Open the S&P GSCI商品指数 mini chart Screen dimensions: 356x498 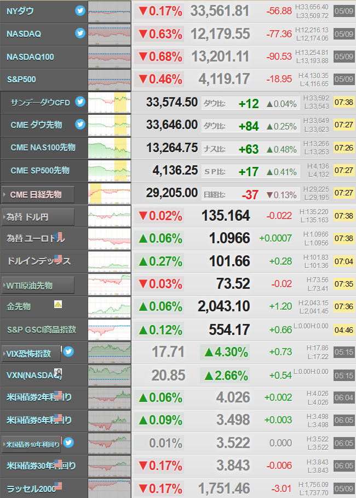[110, 329]
